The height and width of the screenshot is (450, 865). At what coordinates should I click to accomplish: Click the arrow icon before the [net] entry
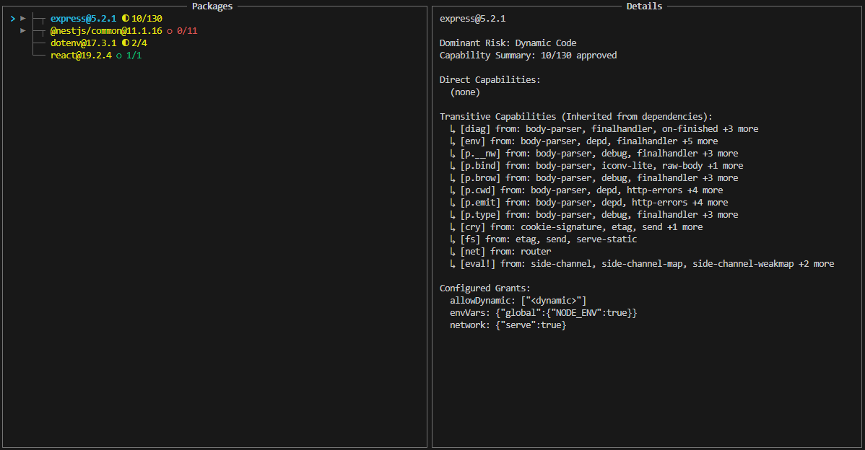coord(453,251)
